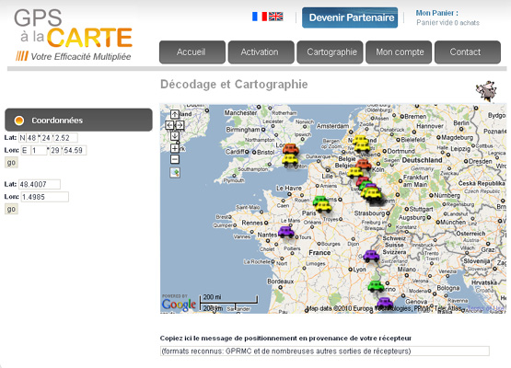Click the Coordonnées panel header
The image size is (511, 368).
pos(78,120)
